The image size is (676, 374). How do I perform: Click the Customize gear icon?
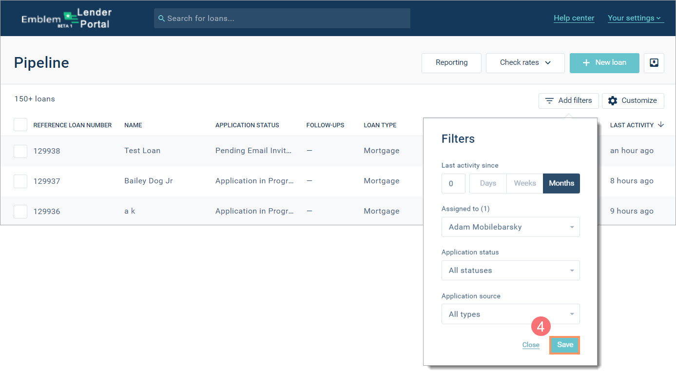pyautogui.click(x=613, y=100)
